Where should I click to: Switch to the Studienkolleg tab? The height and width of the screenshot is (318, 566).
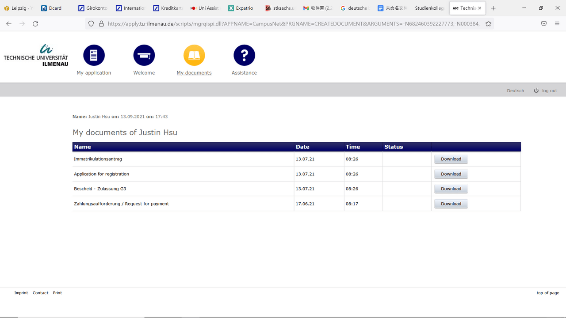(429, 8)
